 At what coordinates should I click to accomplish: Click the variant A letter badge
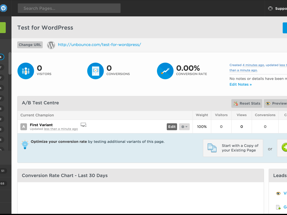pyautogui.click(x=24, y=127)
